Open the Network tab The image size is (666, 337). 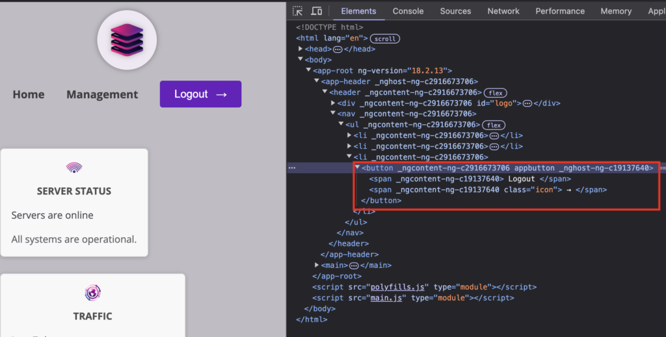[x=503, y=11]
